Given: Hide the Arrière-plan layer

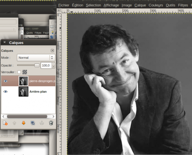Looking at the screenshot, I should tap(5, 92).
